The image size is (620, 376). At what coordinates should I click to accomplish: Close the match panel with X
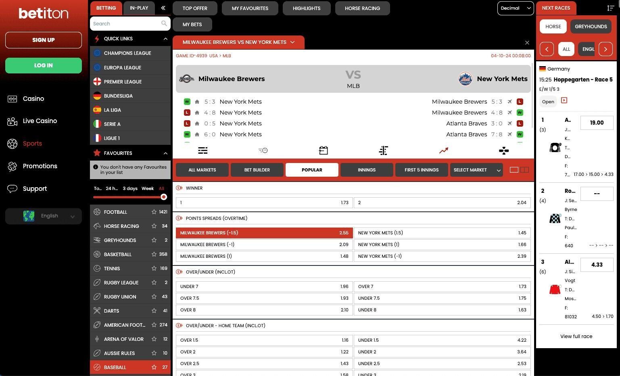point(527,42)
